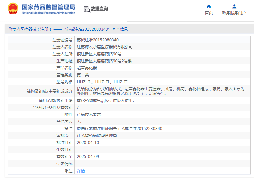Click the 适用范围/预期用途 label

55,101
